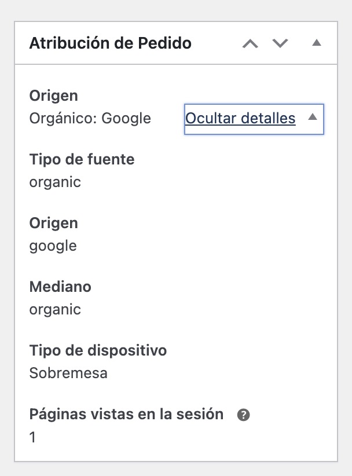Hide attribution details via Ocultar detalles
This screenshot has width=352, height=476.
pos(239,119)
